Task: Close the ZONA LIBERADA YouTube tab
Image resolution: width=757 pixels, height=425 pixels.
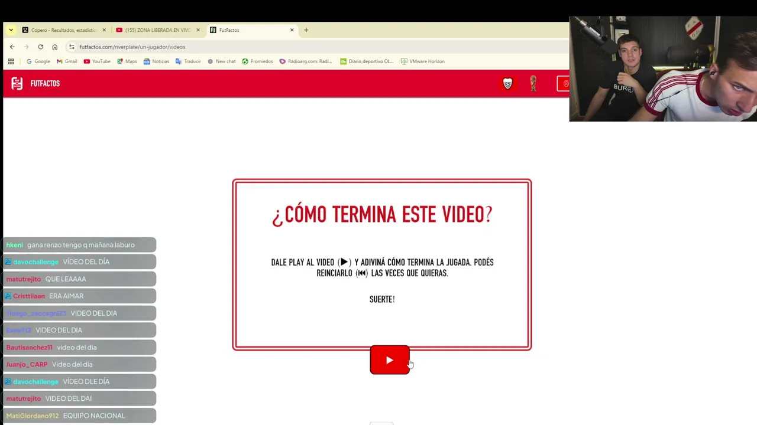Action: pos(198,30)
